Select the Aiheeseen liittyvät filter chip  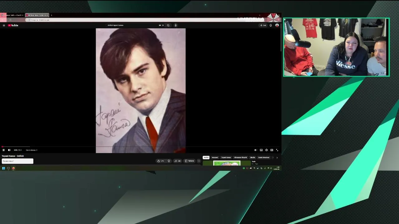[x=240, y=157]
